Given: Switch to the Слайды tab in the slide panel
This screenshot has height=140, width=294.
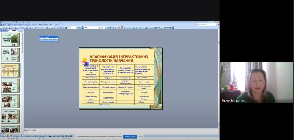Looking at the screenshot, I should click(13, 30).
